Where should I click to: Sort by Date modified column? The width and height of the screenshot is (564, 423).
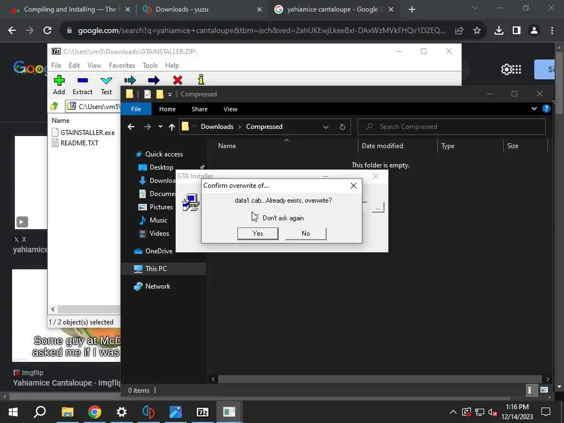382,145
